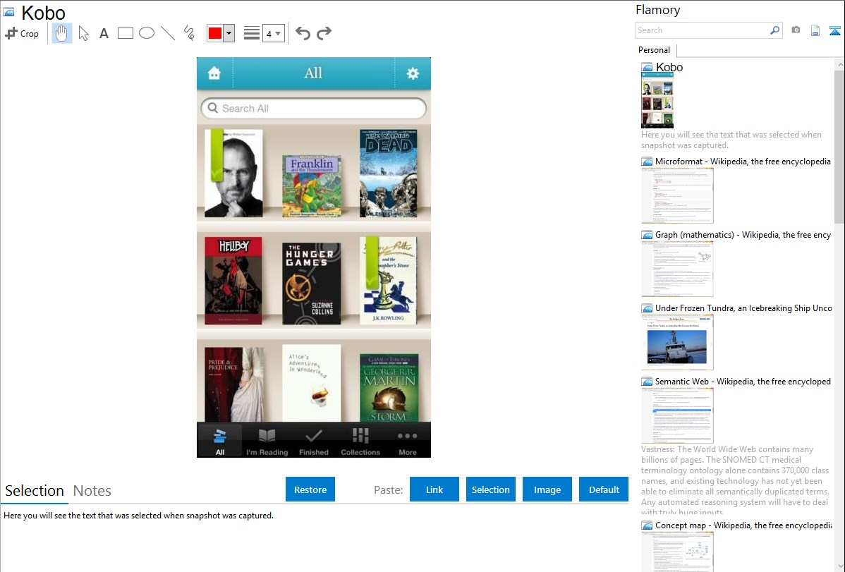Open the Hellboy book cover
This screenshot has width=845, height=572.
[x=233, y=280]
